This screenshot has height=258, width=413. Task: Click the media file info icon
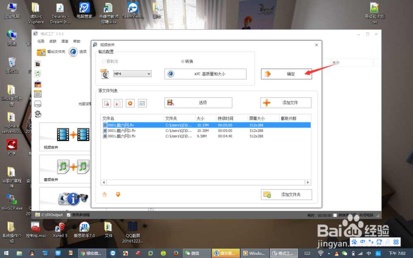pyautogui.click(x=142, y=103)
